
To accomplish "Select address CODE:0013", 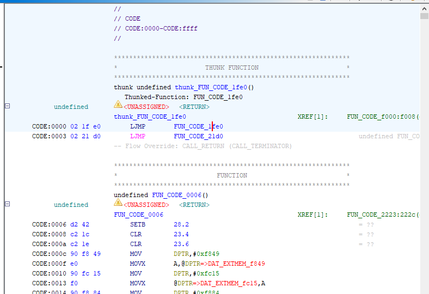I will [x=49, y=284].
